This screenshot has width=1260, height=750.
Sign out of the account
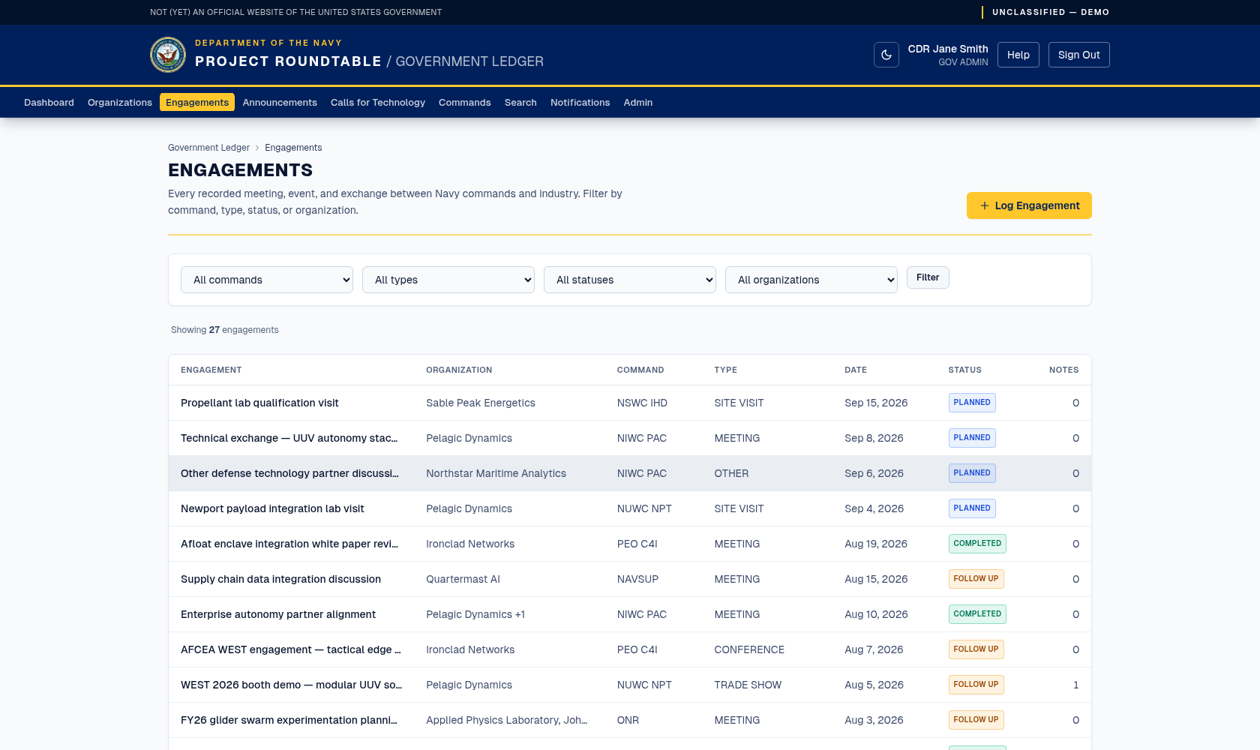pyautogui.click(x=1078, y=55)
